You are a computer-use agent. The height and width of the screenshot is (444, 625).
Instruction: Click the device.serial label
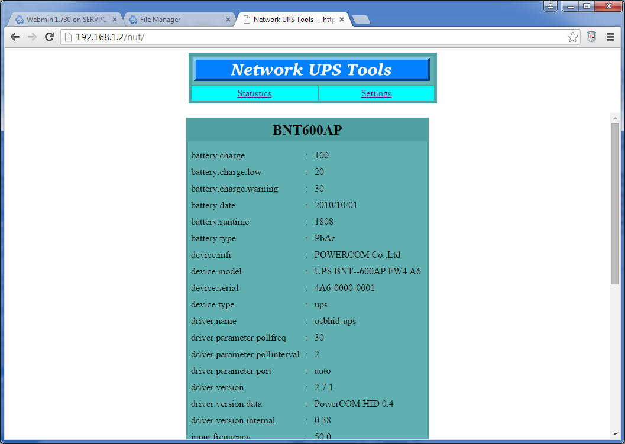tap(215, 288)
